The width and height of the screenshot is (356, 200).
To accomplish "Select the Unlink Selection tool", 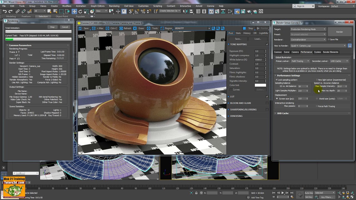I will point(23,11).
